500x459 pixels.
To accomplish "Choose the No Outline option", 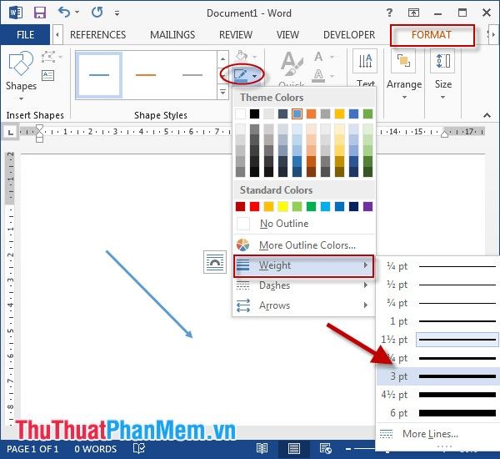I will [283, 224].
